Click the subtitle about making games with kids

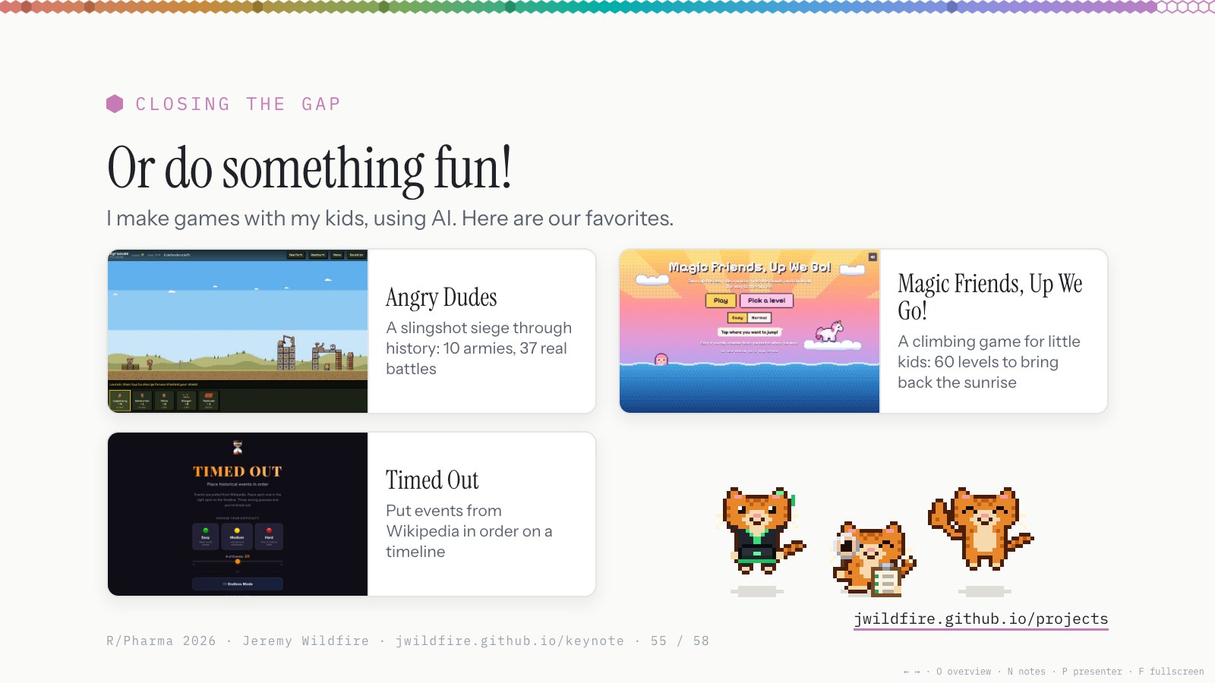click(x=390, y=219)
